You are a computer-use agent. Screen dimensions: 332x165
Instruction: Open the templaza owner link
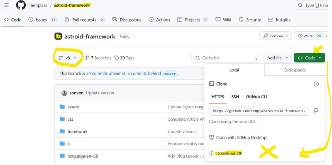pos(39,5)
